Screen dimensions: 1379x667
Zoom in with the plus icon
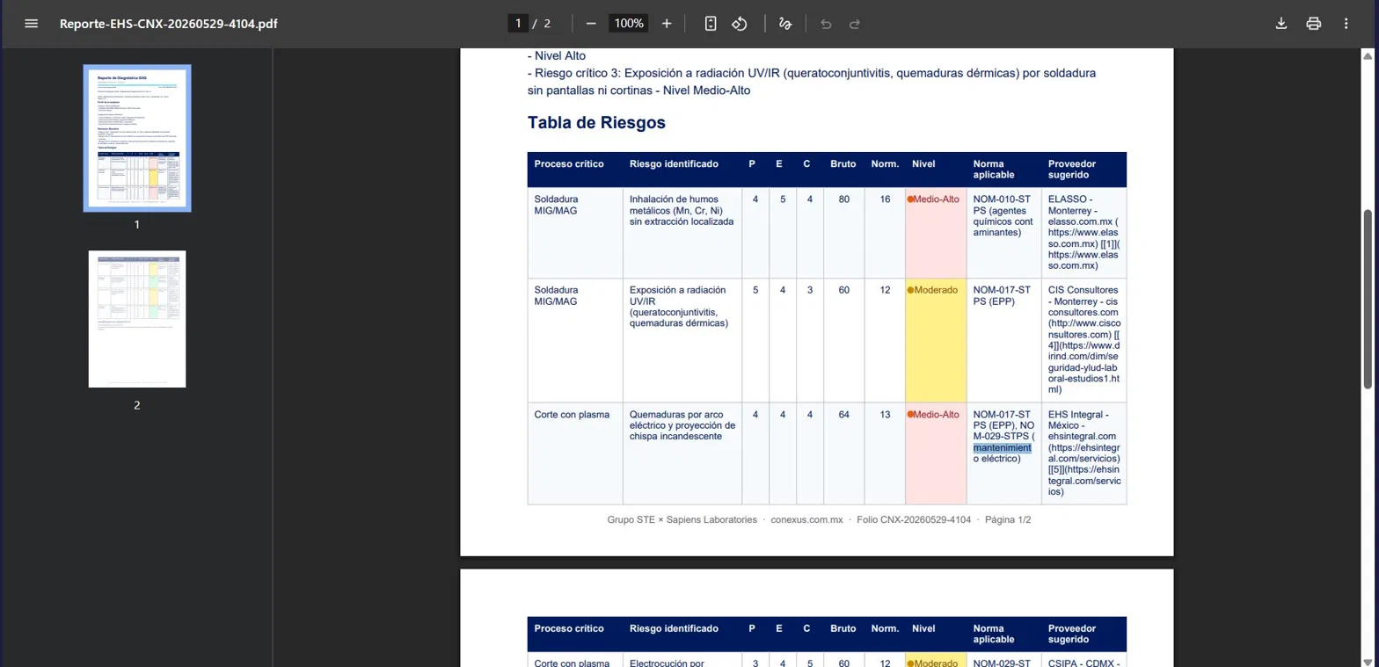(x=667, y=24)
